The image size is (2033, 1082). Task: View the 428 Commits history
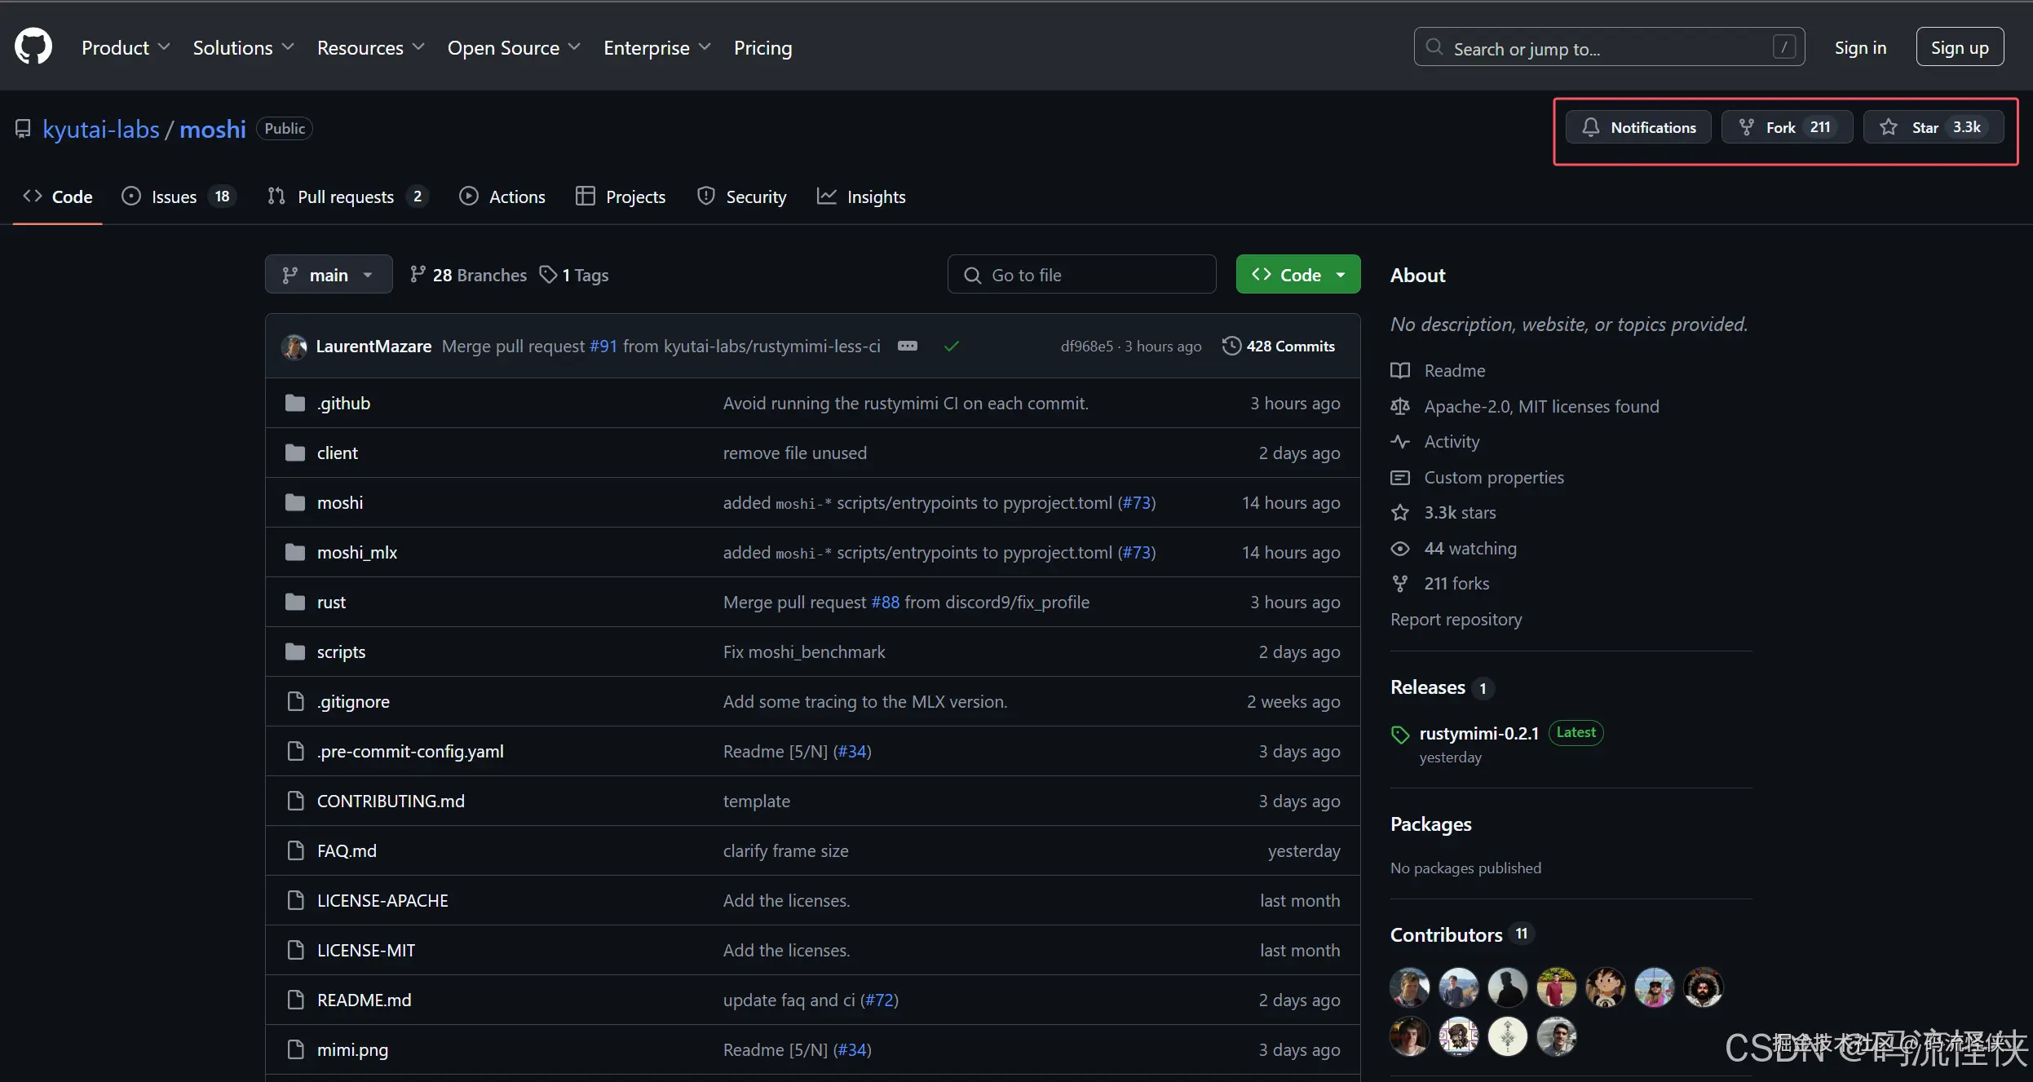point(1279,346)
